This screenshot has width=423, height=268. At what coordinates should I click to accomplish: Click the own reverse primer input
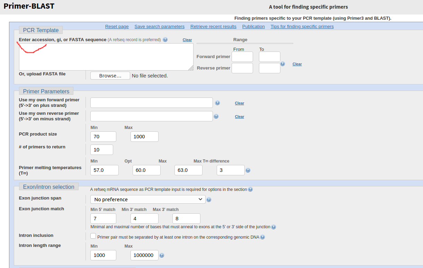click(x=152, y=116)
